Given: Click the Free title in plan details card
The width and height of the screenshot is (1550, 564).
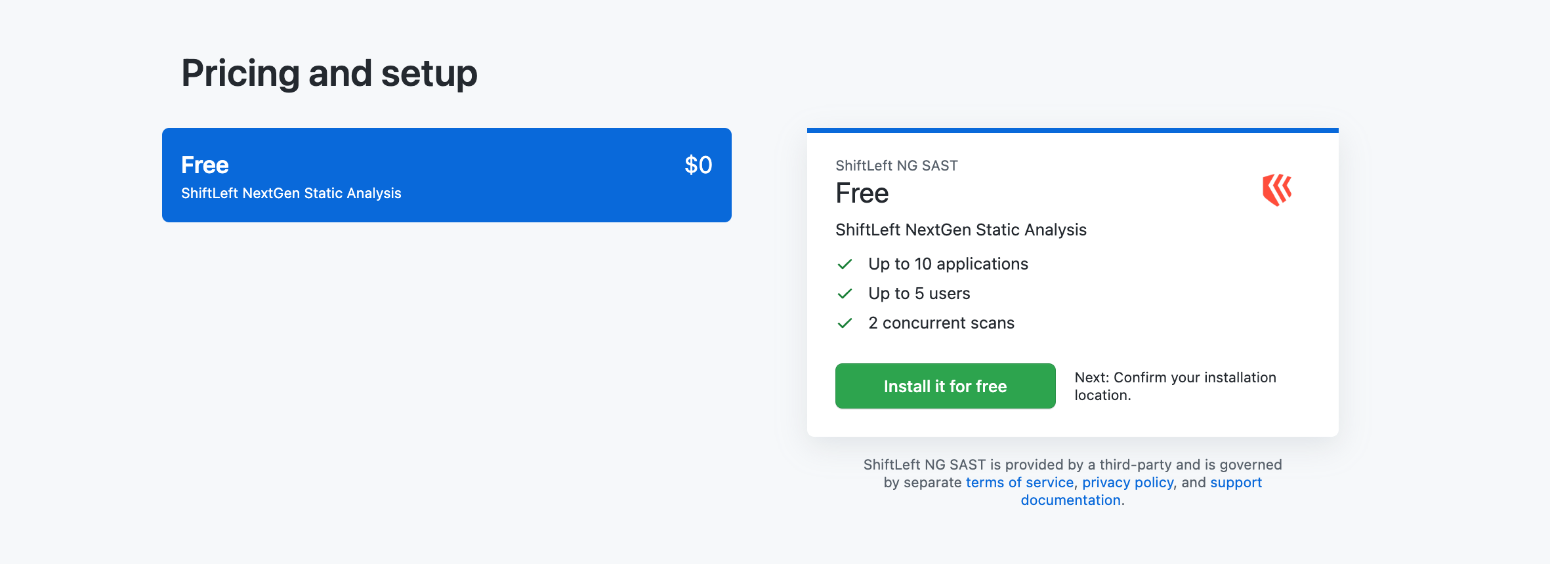Looking at the screenshot, I should point(862,193).
